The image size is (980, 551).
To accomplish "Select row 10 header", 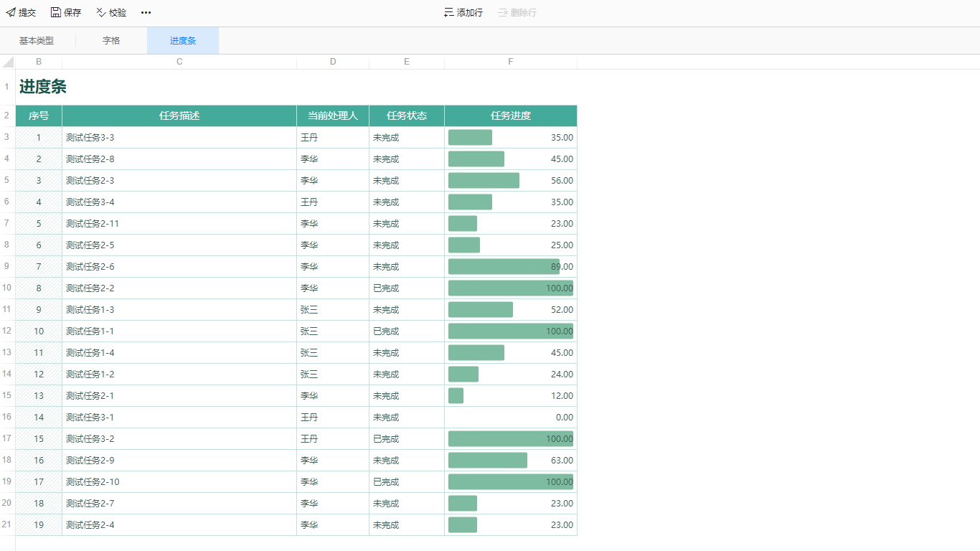I will 7,288.
